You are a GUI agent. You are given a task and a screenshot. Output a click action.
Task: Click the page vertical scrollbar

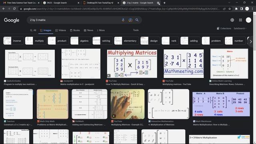click(254, 78)
